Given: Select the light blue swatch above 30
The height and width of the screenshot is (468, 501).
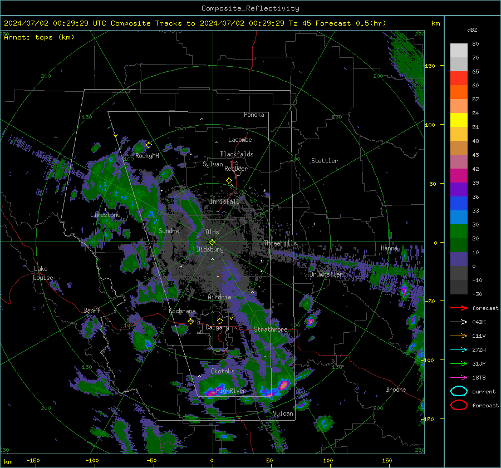Looking at the screenshot, I should click(x=459, y=218).
